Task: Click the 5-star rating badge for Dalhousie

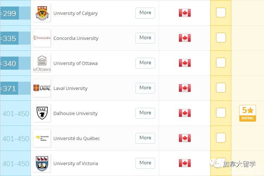Action: coord(248,113)
